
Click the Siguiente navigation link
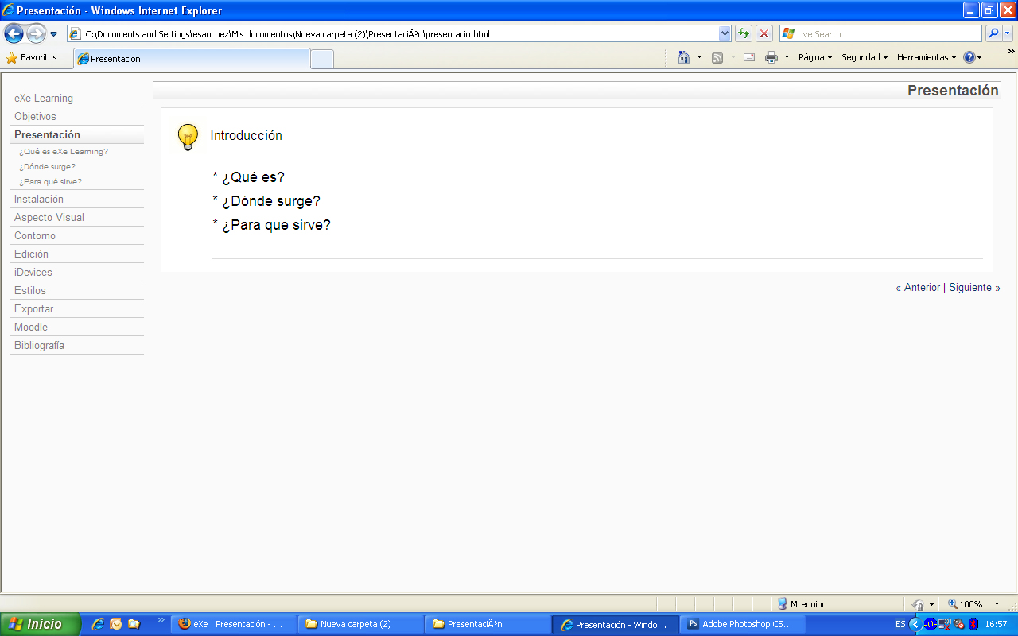coord(970,288)
